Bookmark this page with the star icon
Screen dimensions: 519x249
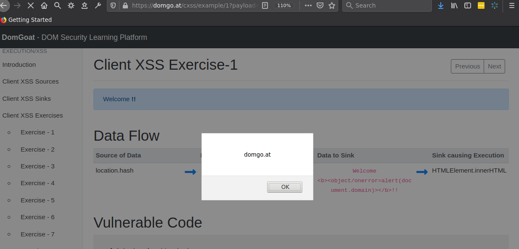coord(332,5)
